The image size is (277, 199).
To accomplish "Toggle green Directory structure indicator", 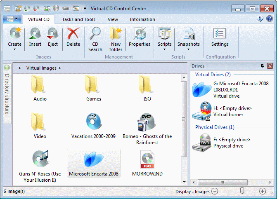I will (x=7, y=67).
